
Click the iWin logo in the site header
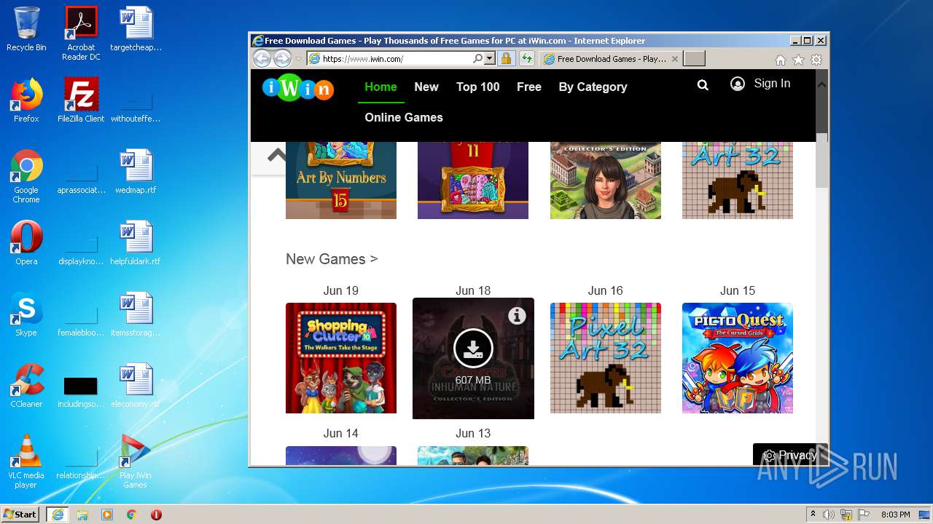pyautogui.click(x=297, y=88)
